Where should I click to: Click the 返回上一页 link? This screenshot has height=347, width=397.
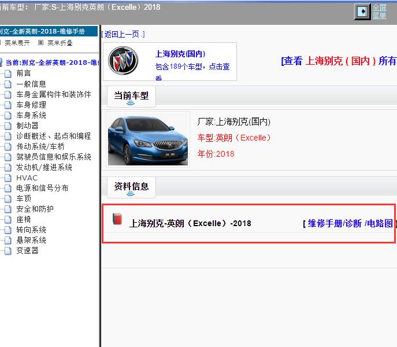pos(123,34)
